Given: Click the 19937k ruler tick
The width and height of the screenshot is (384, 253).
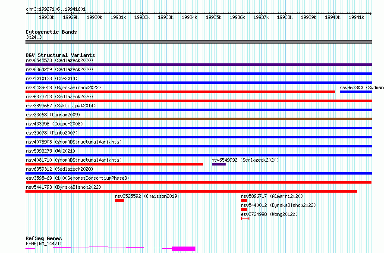Looking at the screenshot, I should pyautogui.click(x=261, y=17).
